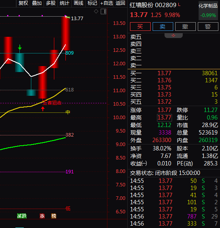Select the 标记 mark option
The image size is (220, 228).
(92, 3)
